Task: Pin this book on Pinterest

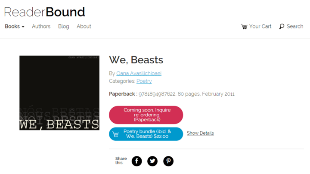Action: tap(168, 161)
